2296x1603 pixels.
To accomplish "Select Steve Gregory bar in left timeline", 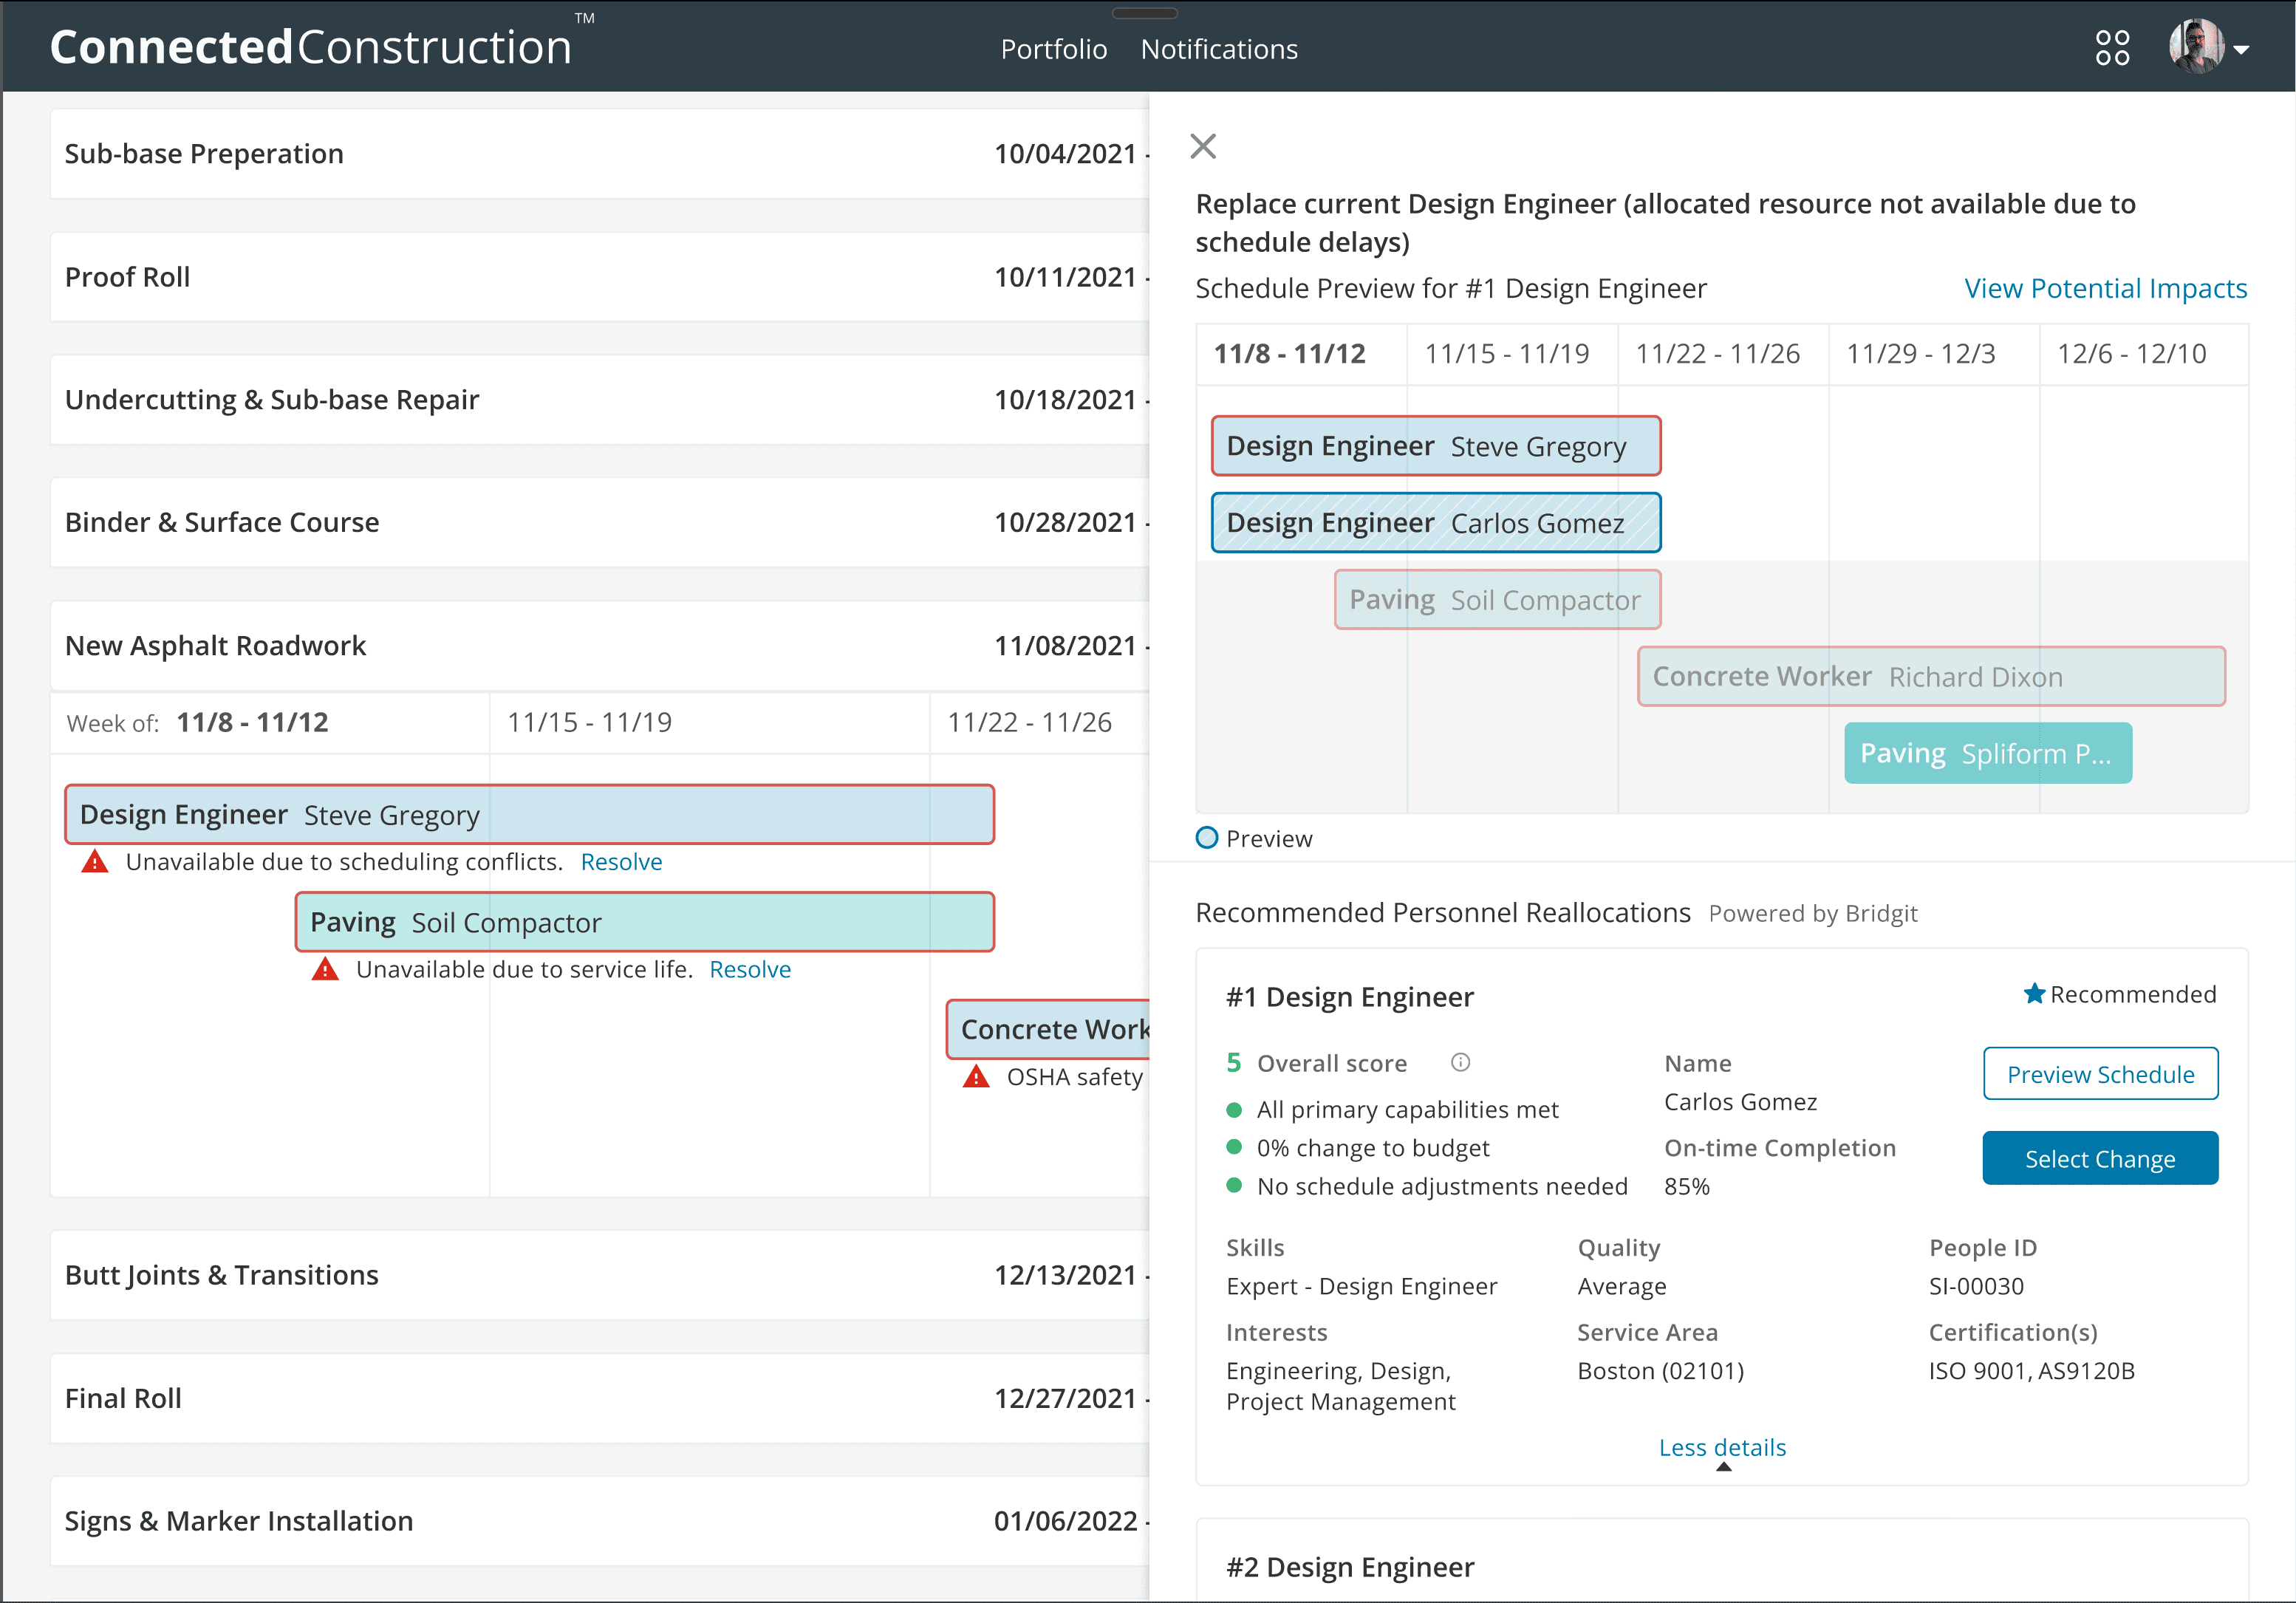I will click(x=529, y=814).
